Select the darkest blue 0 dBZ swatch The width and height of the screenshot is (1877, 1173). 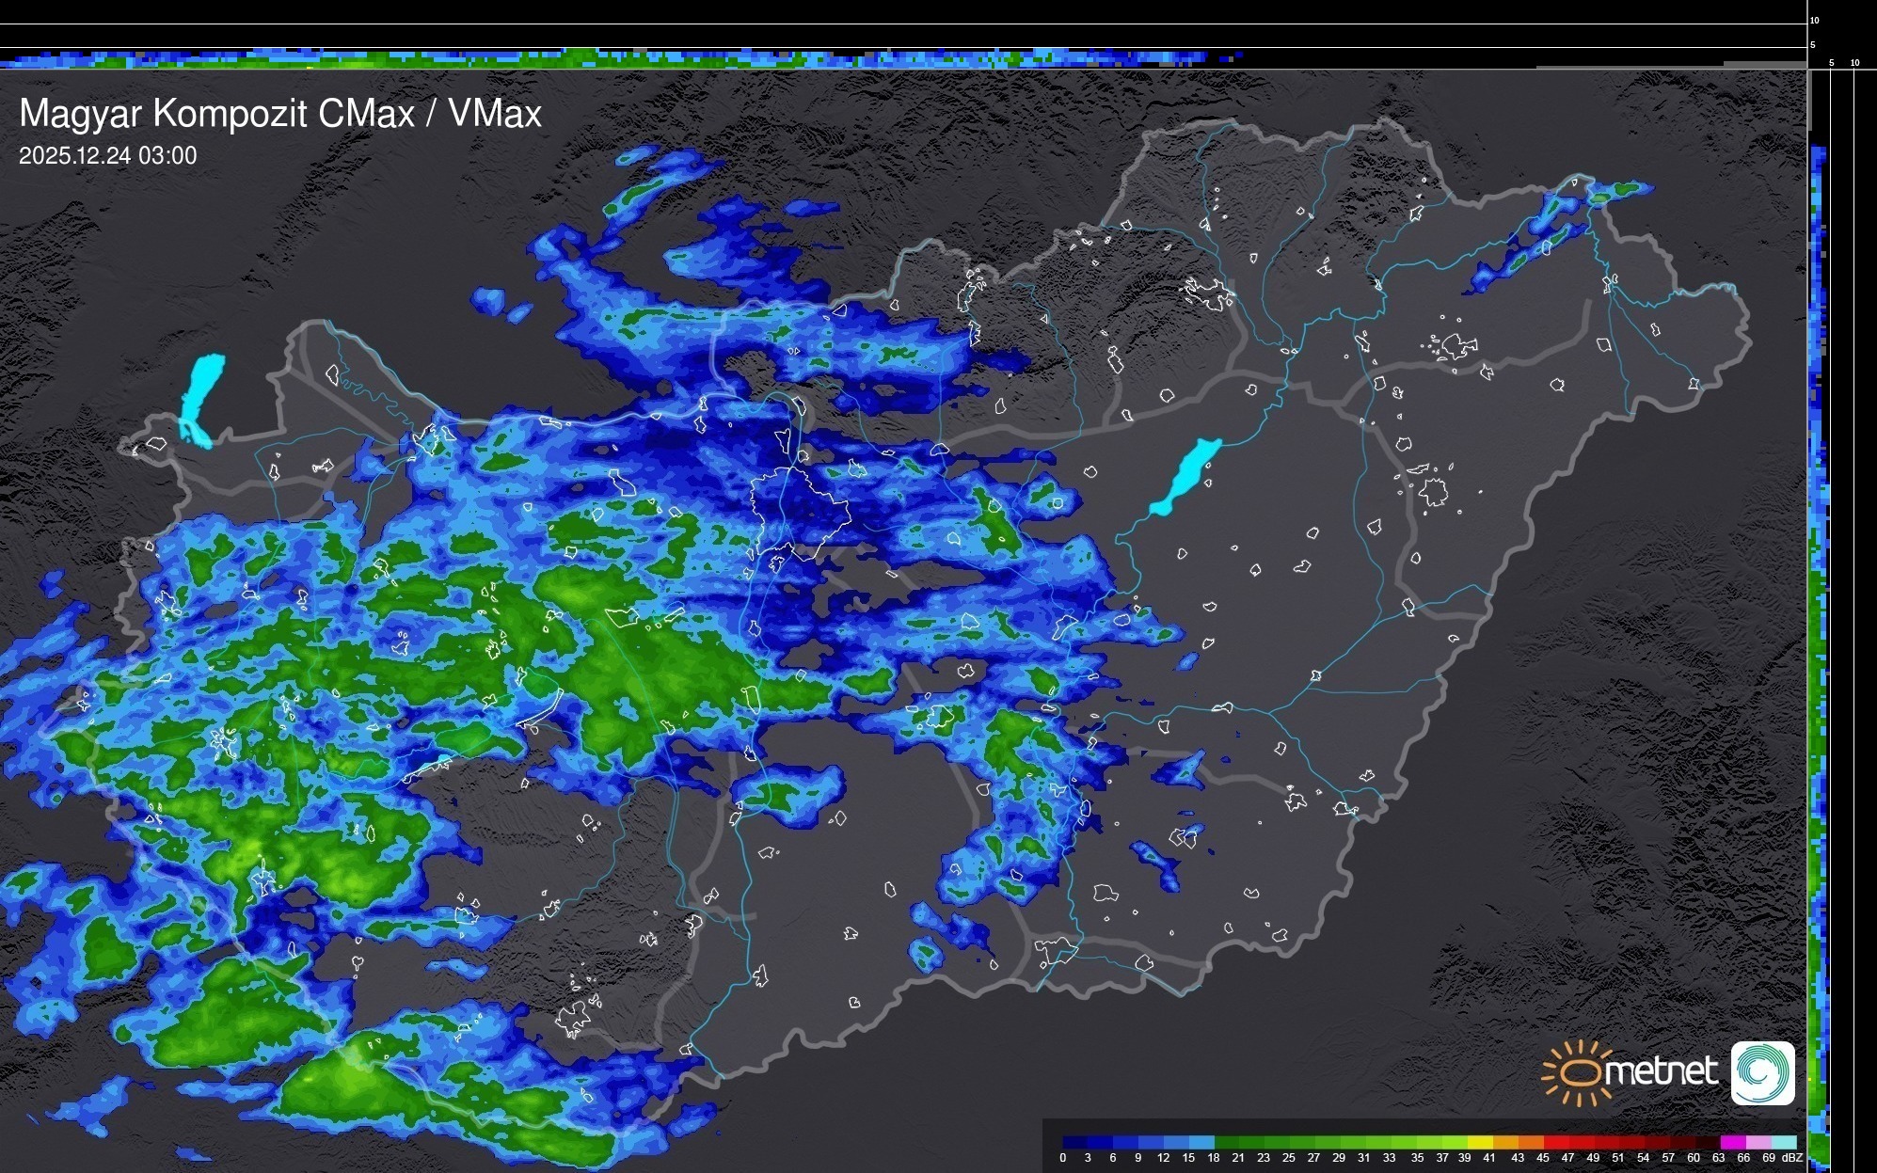click(1075, 1143)
